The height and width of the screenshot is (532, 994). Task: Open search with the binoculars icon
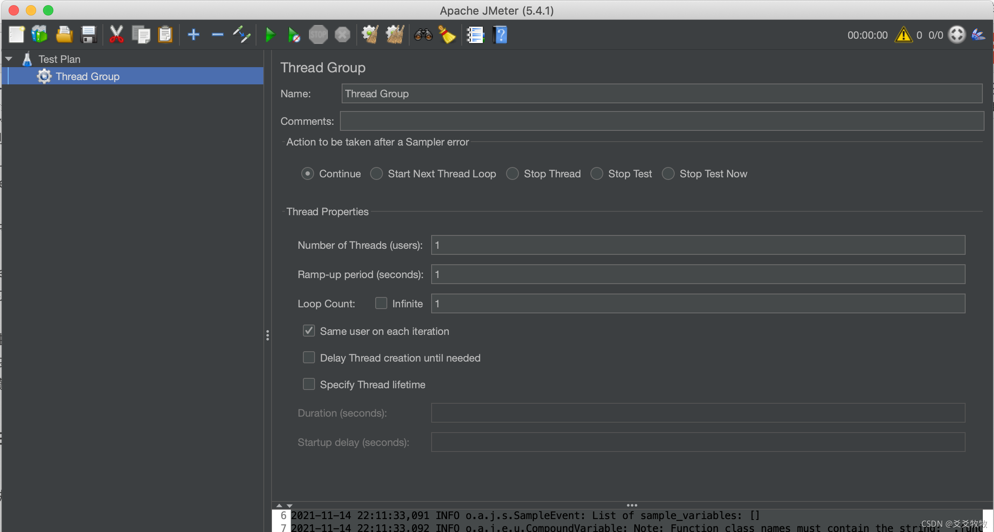tap(423, 35)
